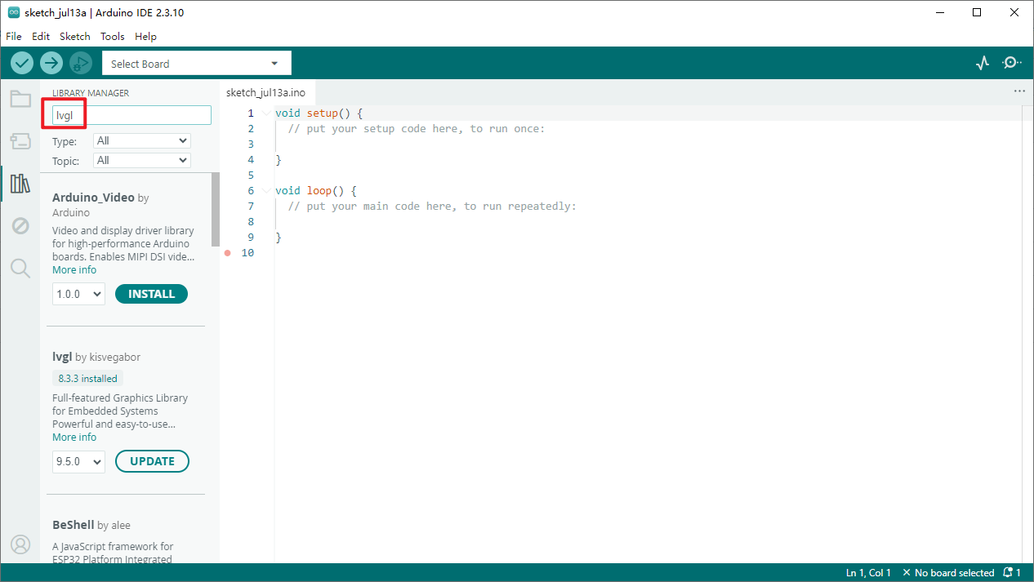Image resolution: width=1034 pixels, height=582 pixels.
Task: Click the 'Arduino_Video' library title
Action: pos(93,198)
